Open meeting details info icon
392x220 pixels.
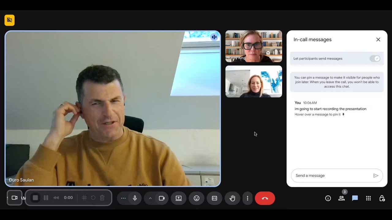click(328, 198)
